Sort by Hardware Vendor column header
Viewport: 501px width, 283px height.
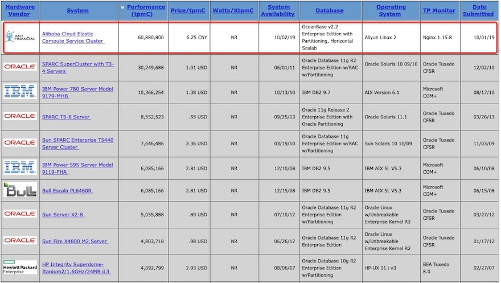coord(20,11)
